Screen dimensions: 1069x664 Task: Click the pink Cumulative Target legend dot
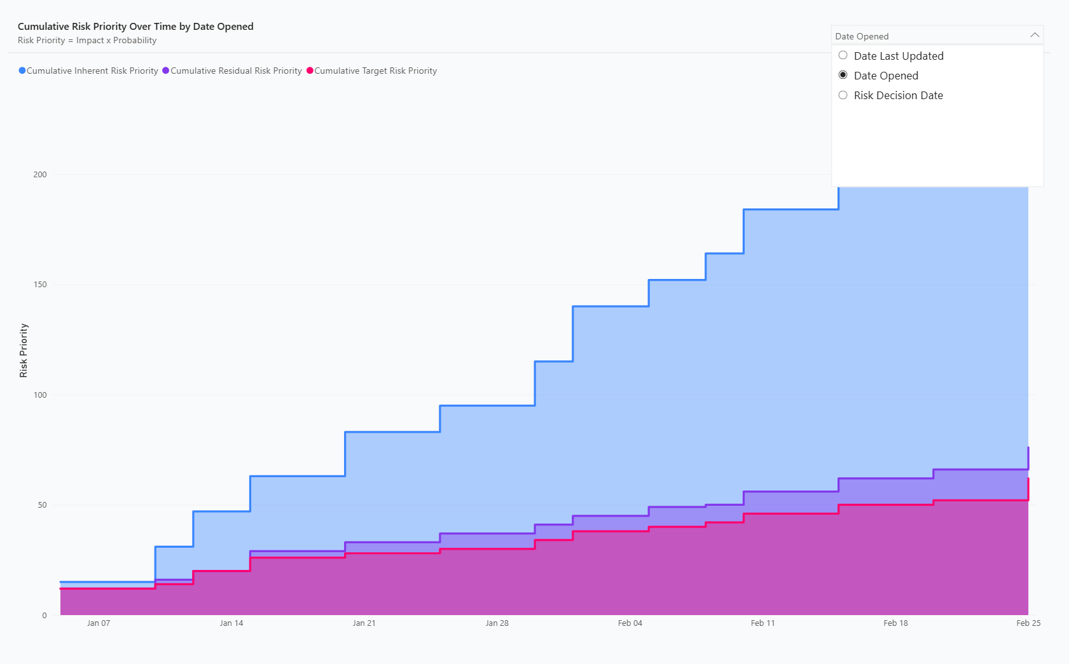310,71
